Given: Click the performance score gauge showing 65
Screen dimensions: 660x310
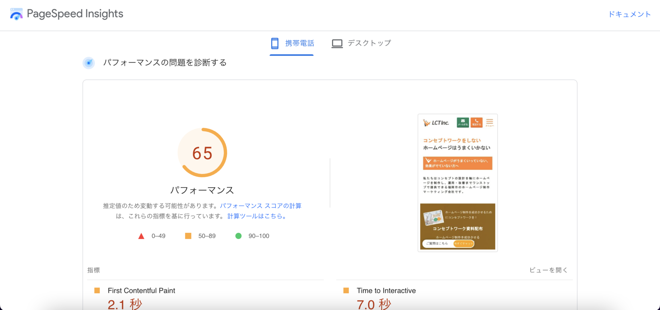Looking at the screenshot, I should [x=202, y=153].
